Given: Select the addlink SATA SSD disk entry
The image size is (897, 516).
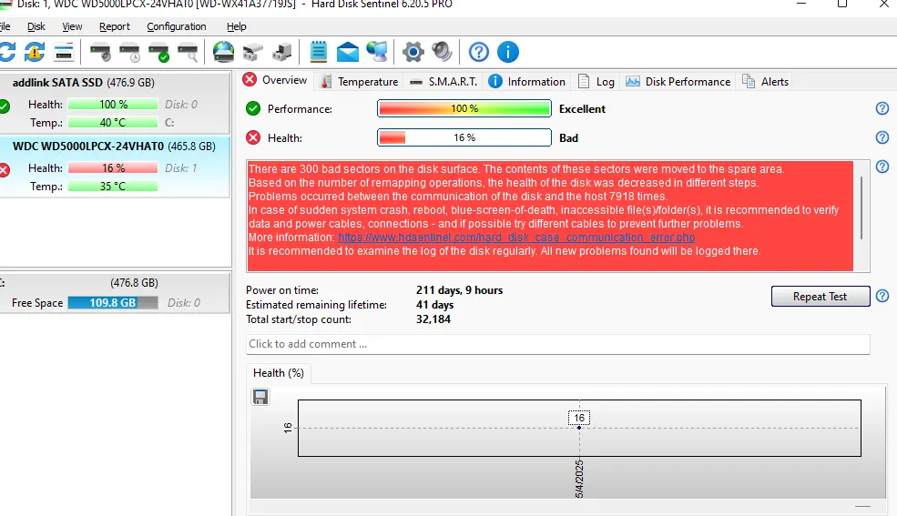Looking at the screenshot, I should click(x=115, y=104).
